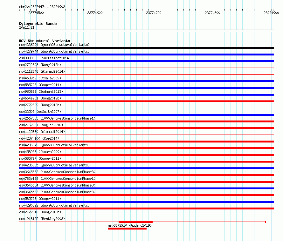Screen dimensions: 283x241
Task: Click ruler position 23774800
Action: 213,13
